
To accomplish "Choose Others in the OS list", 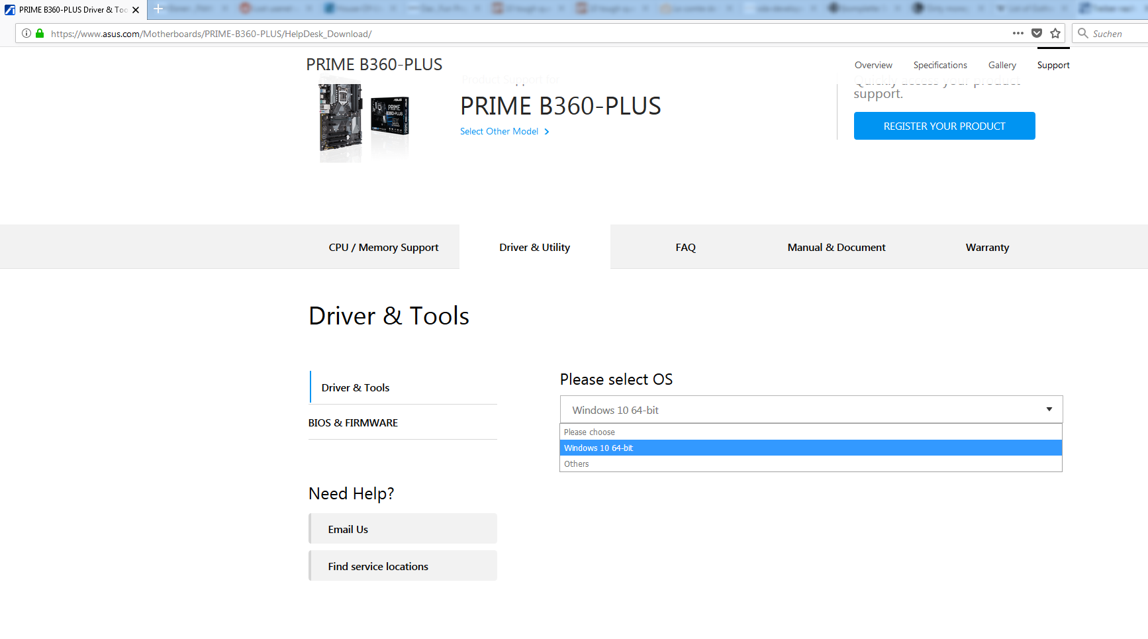I will (811, 464).
